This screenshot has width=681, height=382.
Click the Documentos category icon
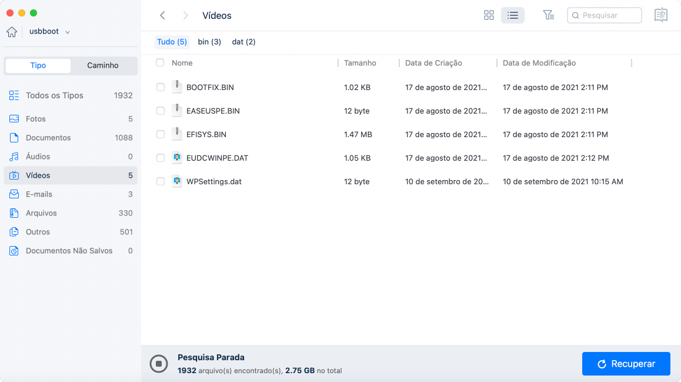click(14, 138)
